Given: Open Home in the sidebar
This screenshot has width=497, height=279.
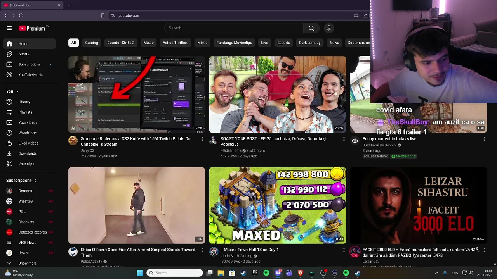Looking at the screenshot, I should point(30,43).
